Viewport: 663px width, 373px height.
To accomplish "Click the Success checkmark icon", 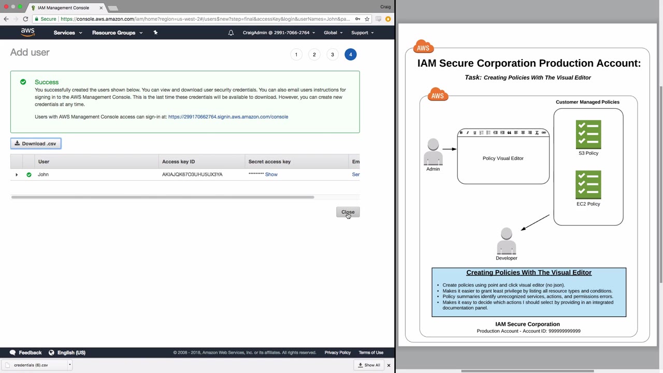I will (23, 82).
